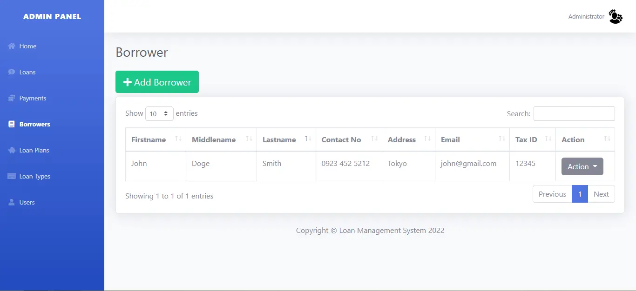Click the Loan Types card icon
This screenshot has width=636, height=291.
tap(12, 176)
